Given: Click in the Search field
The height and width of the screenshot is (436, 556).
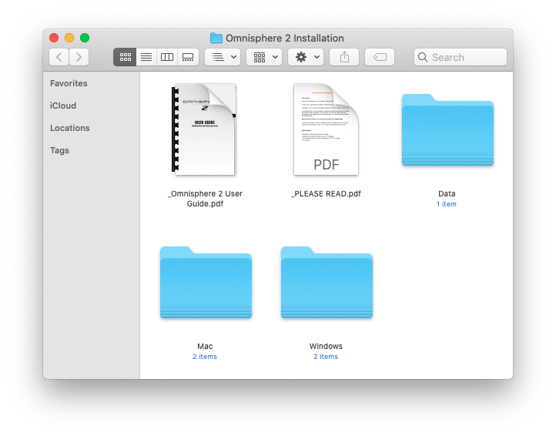Looking at the screenshot, I should 461,57.
